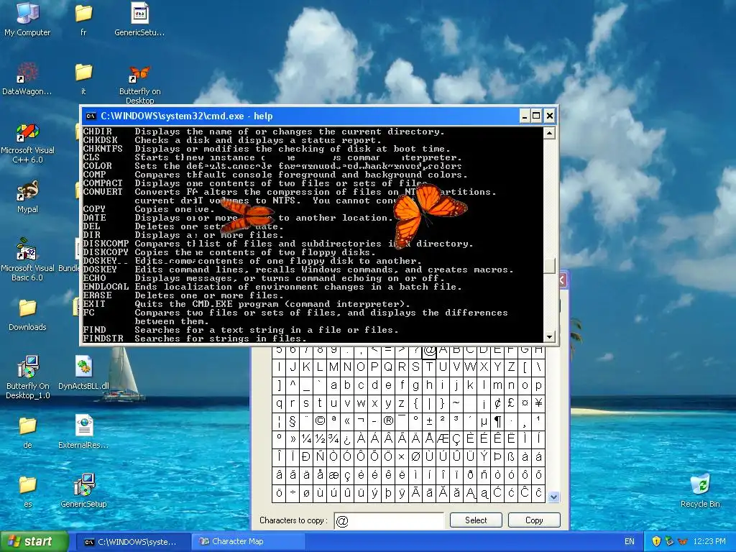Open the Downloads folder icon

(27, 314)
